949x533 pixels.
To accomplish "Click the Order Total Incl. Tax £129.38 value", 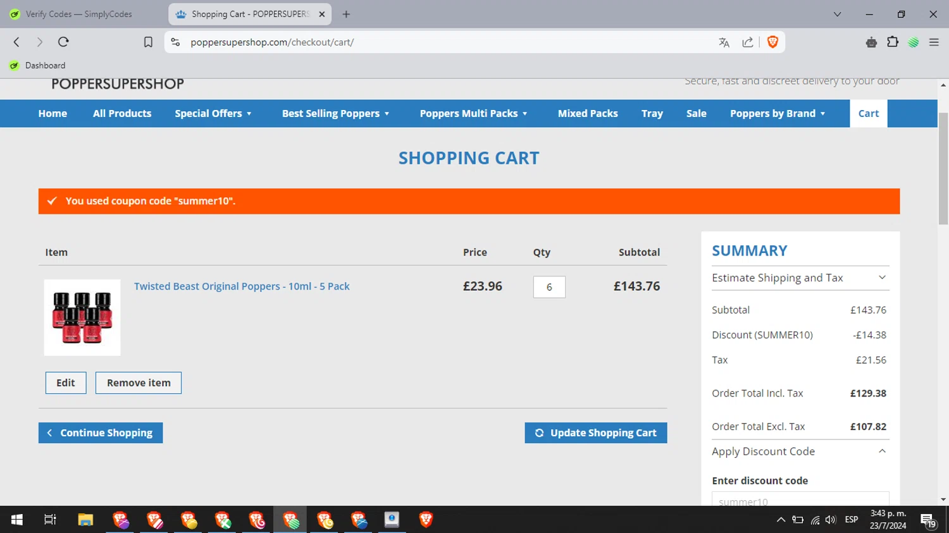I will [x=868, y=393].
